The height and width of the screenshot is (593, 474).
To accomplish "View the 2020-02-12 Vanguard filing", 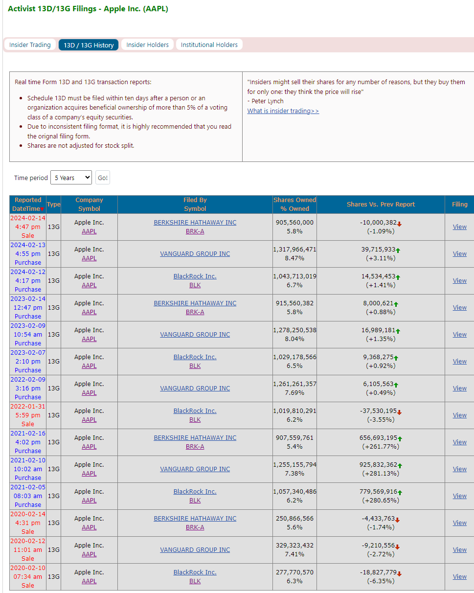I will pyautogui.click(x=459, y=550).
